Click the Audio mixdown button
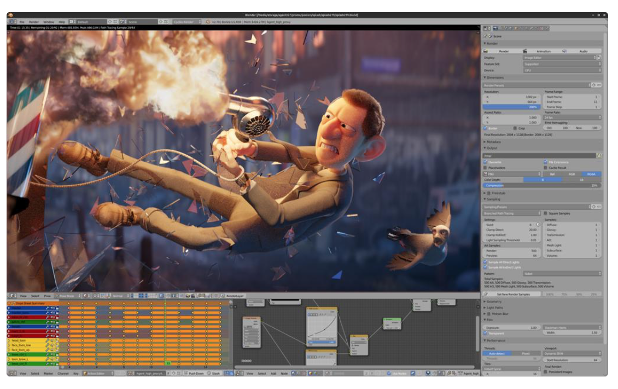This screenshot has height=389, width=618. pos(582,51)
